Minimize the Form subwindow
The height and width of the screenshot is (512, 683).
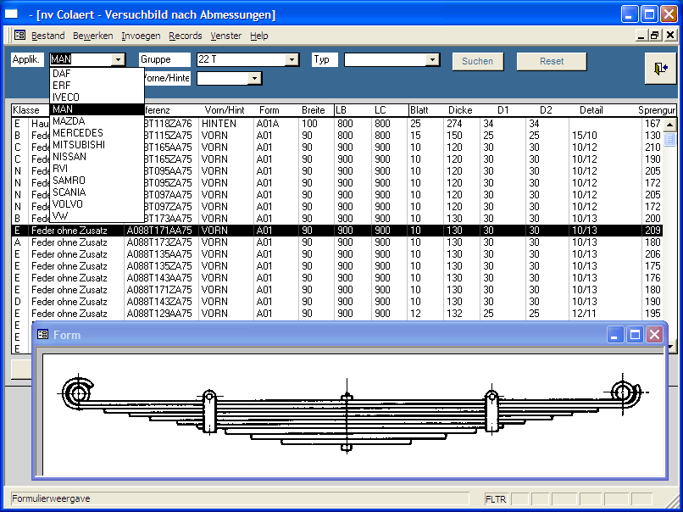pyautogui.click(x=617, y=335)
